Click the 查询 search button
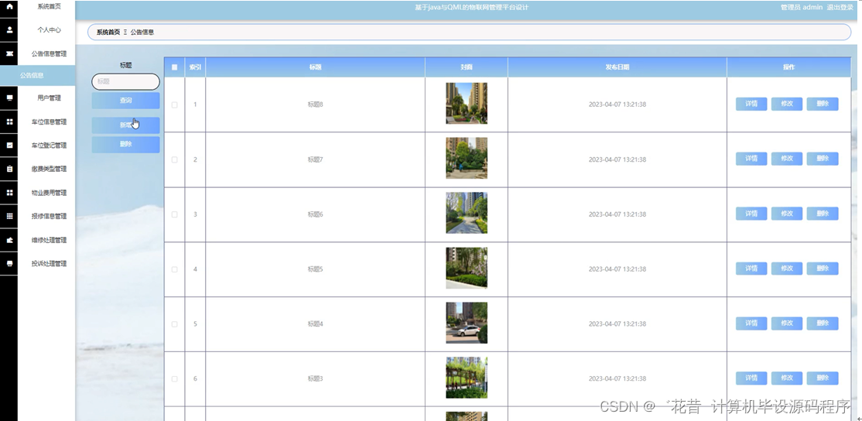 125,101
